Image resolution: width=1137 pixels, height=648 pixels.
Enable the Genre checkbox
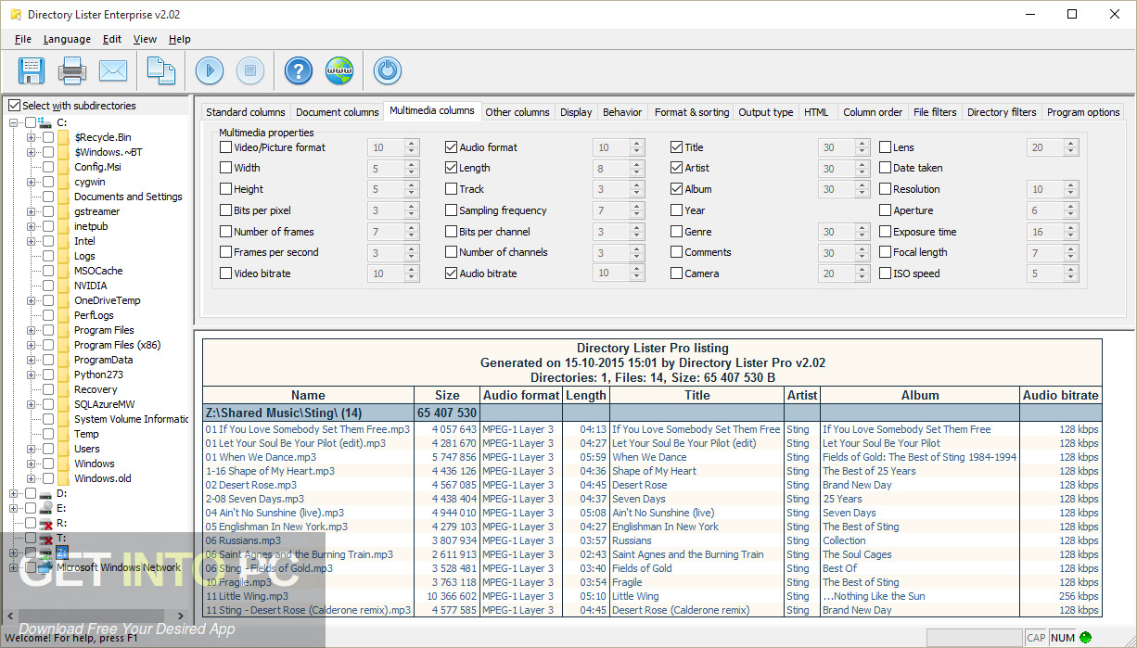(x=676, y=232)
